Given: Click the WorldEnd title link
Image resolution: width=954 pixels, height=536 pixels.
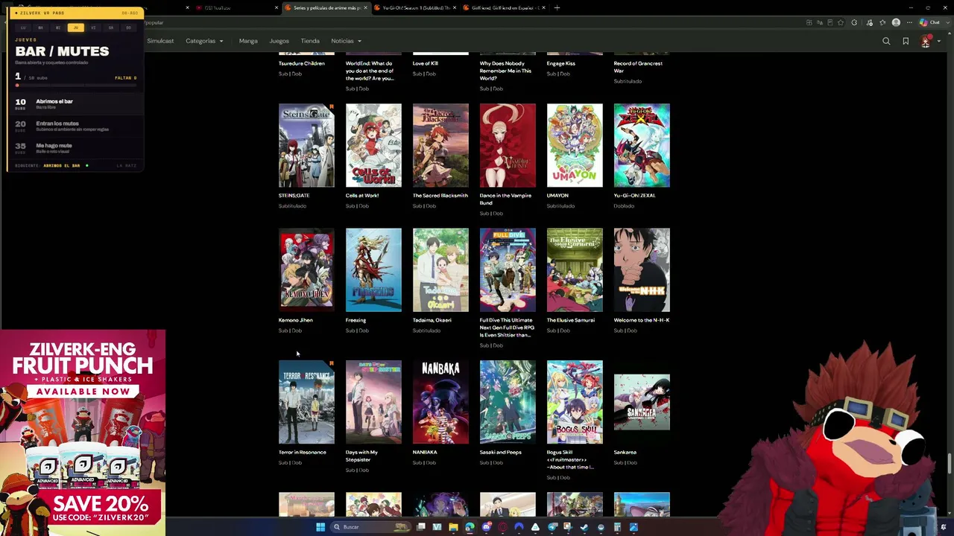Looking at the screenshot, I should [x=369, y=71].
